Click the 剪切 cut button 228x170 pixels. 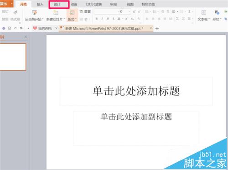[5, 11]
